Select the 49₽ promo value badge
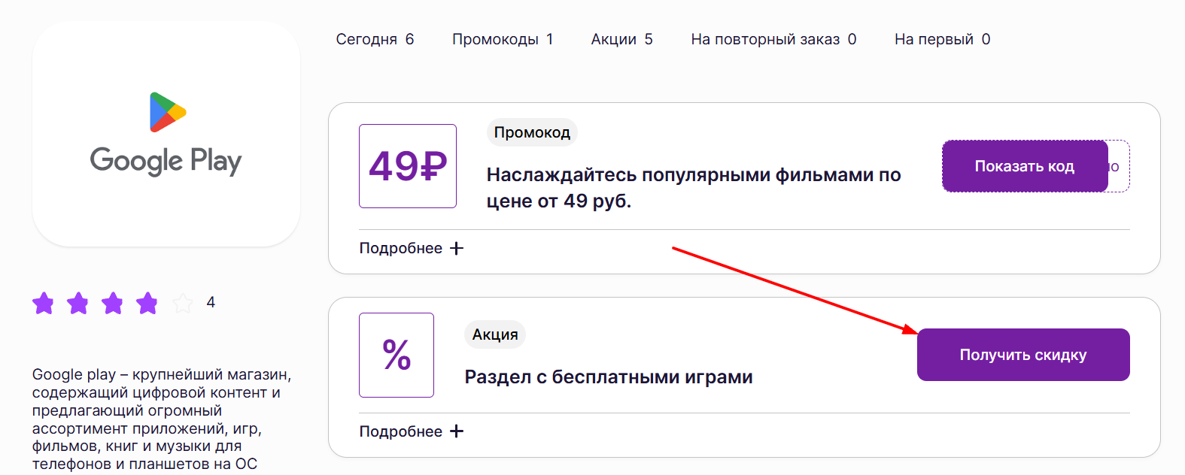Screen dimensions: 1185x475 [407, 165]
